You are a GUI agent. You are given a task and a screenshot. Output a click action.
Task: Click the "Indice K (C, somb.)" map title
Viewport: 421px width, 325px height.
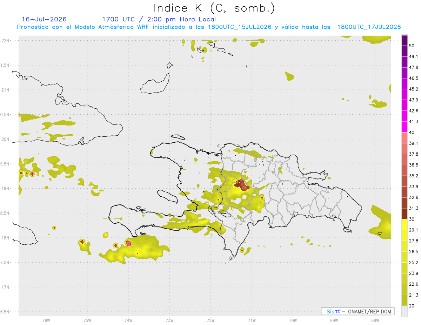[x=214, y=8]
